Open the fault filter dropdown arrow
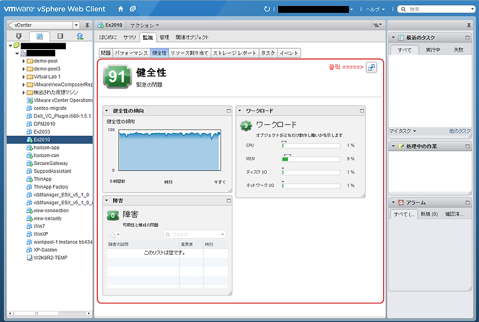 click(222, 234)
